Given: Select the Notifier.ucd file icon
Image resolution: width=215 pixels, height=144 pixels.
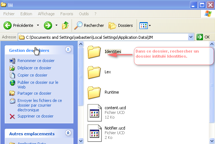Looking at the screenshot, I should click(94, 133).
